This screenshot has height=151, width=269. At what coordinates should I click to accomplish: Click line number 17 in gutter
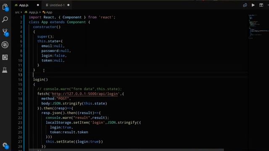tap(20, 94)
